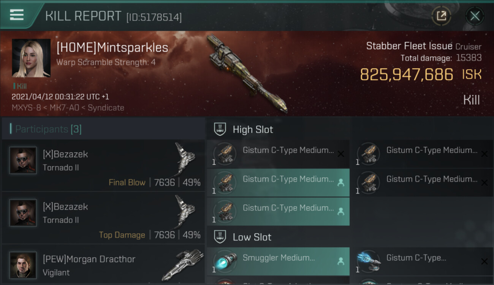Screen dimensions: 494x285
Task: View Mintsparkles character portrait
Action: [x=31, y=58]
